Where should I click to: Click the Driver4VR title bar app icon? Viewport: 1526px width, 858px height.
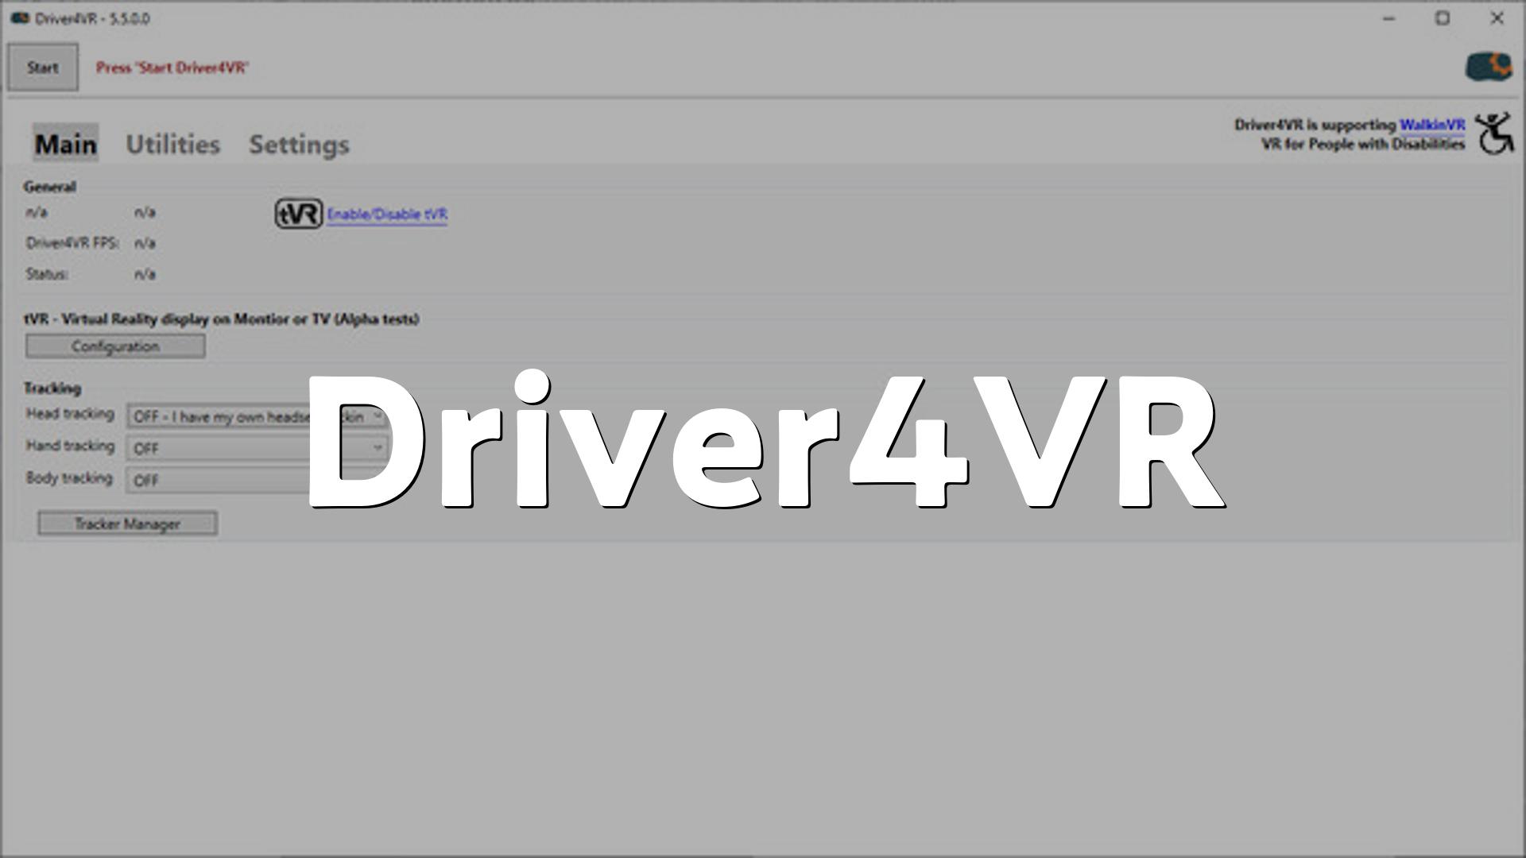(x=20, y=18)
